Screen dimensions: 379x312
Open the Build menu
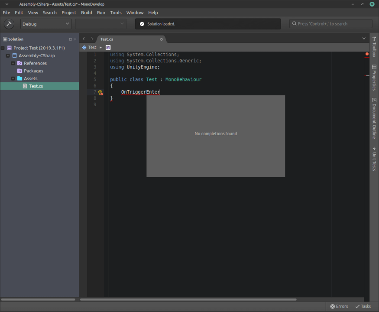click(86, 13)
